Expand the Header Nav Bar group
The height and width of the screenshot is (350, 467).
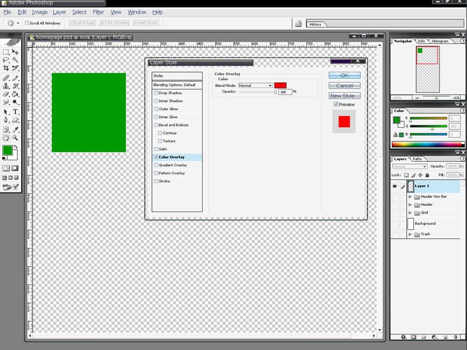click(x=410, y=197)
